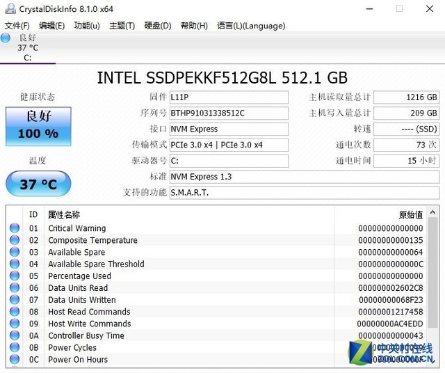Screen dimensions: 445x373
Task: Open the 硬盘(D) menu
Action: [158, 26]
